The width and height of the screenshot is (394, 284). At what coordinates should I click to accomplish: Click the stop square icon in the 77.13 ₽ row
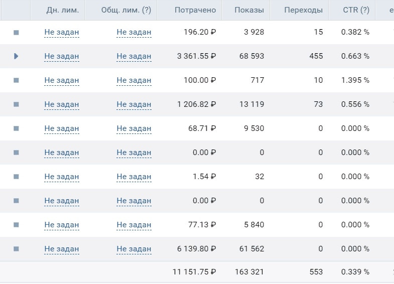16,225
